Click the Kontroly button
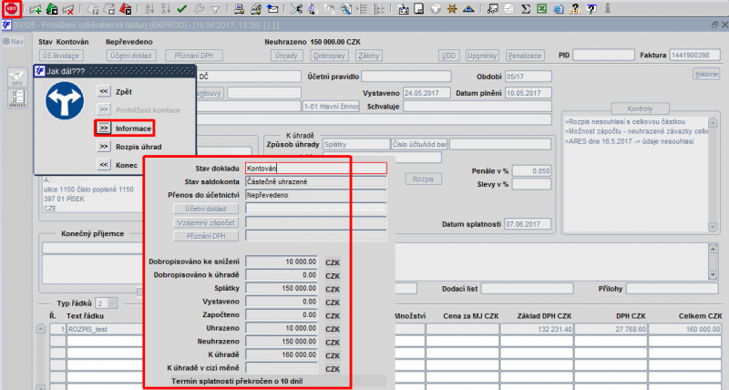 pyautogui.click(x=640, y=108)
